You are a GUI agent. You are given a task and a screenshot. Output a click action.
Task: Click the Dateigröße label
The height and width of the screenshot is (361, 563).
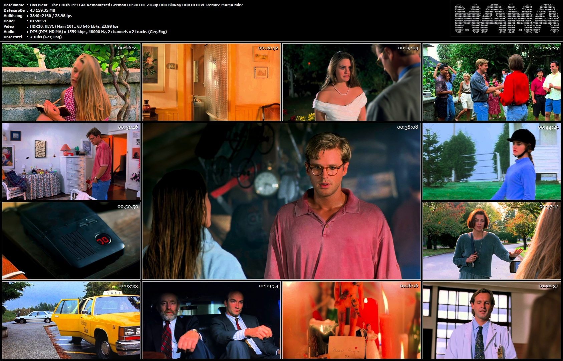(x=14, y=10)
